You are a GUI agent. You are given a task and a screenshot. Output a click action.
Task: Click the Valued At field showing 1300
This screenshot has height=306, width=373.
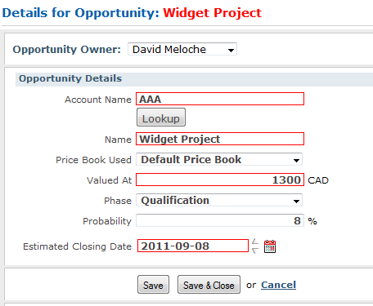[x=220, y=180]
